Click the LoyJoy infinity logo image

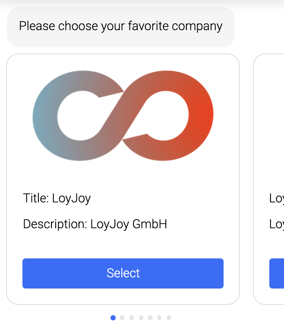(123, 115)
